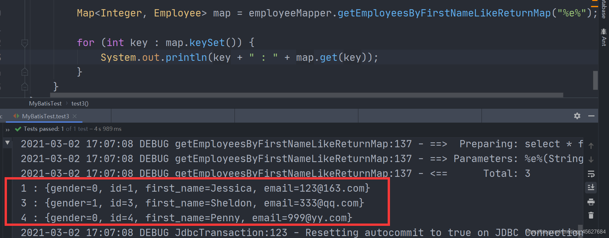Minimize the run tool window
This screenshot has height=238, width=609.
(591, 116)
